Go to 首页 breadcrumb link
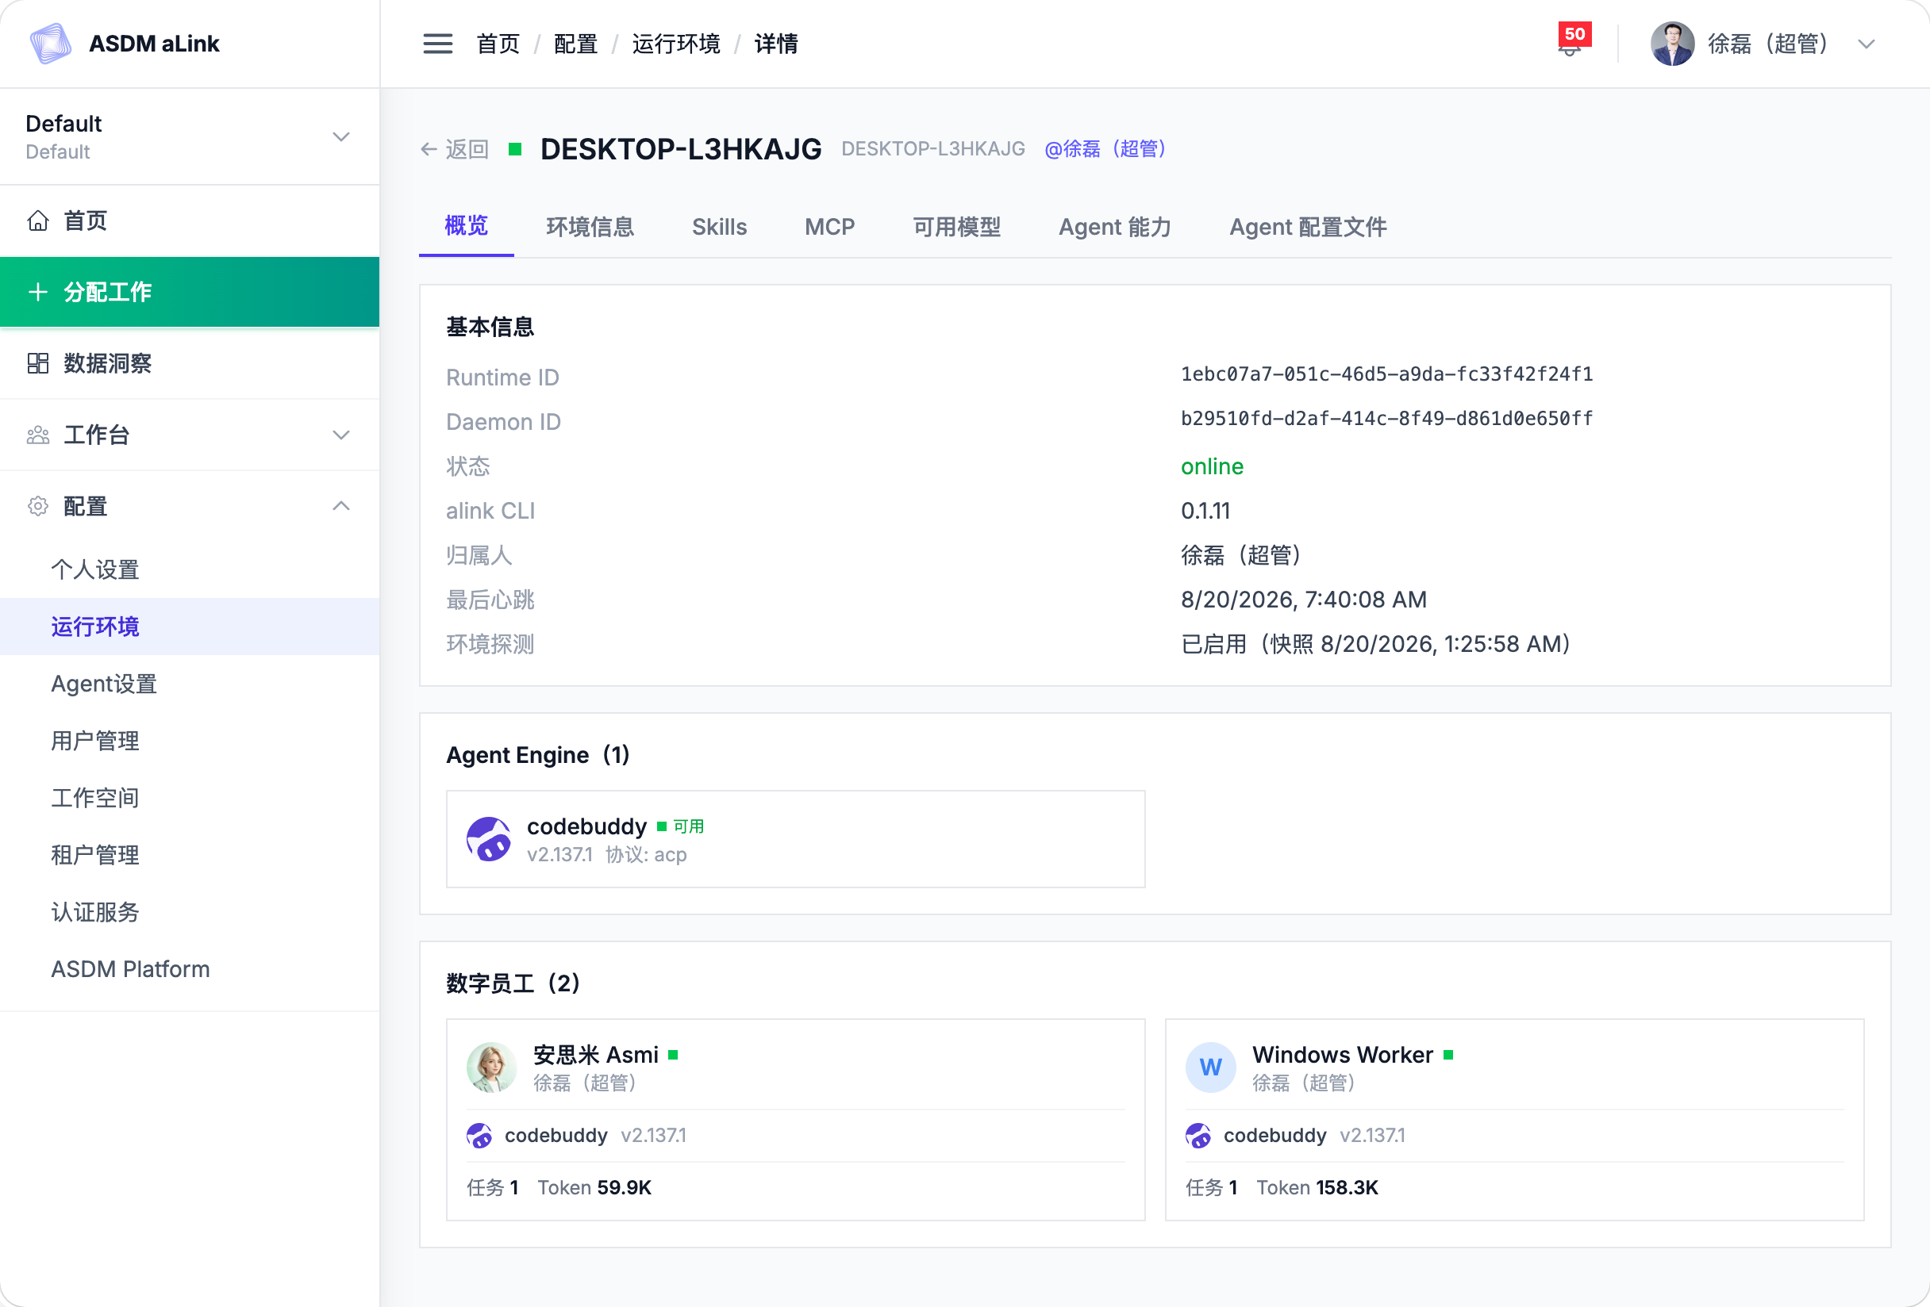Screen dimensions: 1930x1307 tap(498, 43)
